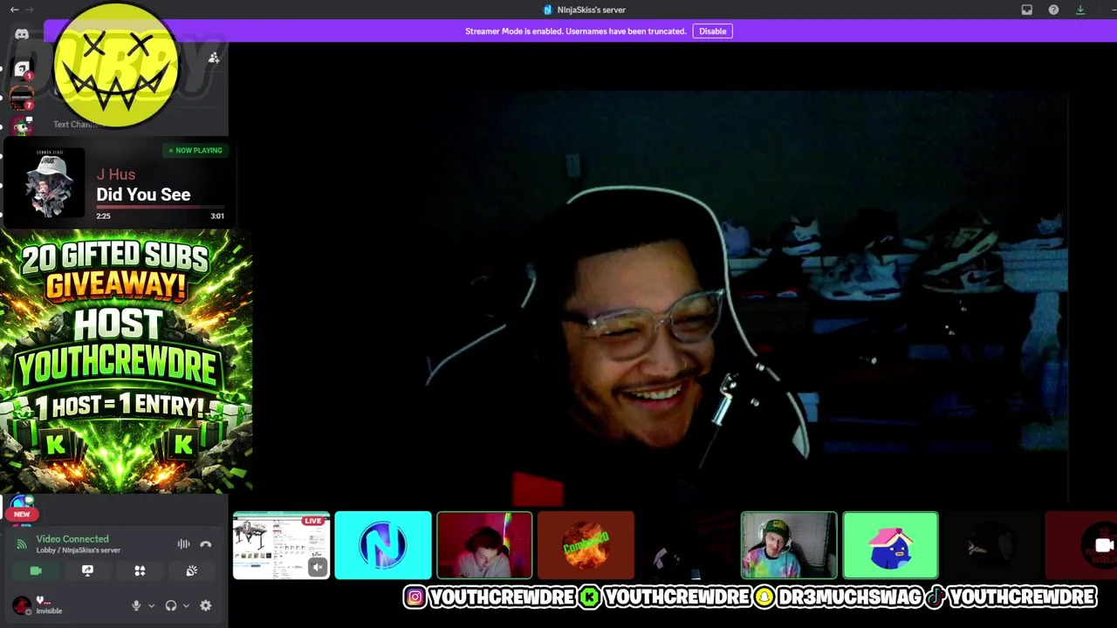Click the camera icon on last participant tile
Viewport: 1117px width, 628px height.
click(1104, 546)
